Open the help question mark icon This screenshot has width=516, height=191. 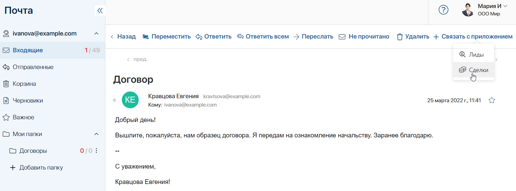[x=443, y=10]
